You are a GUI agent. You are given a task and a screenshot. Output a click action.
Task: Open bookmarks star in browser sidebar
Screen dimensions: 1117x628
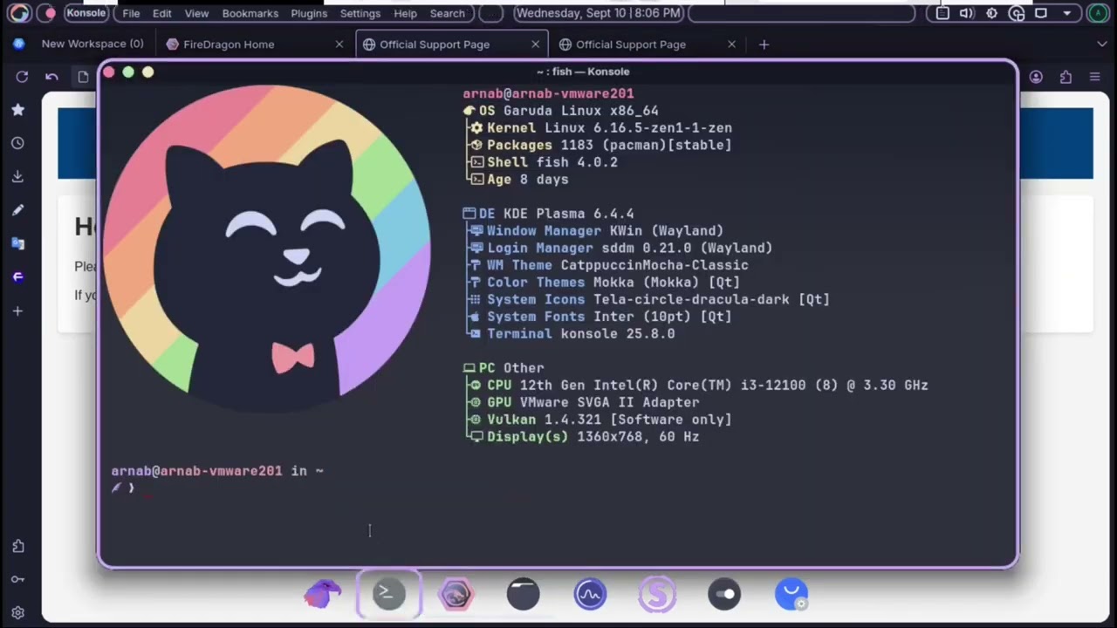(17, 110)
